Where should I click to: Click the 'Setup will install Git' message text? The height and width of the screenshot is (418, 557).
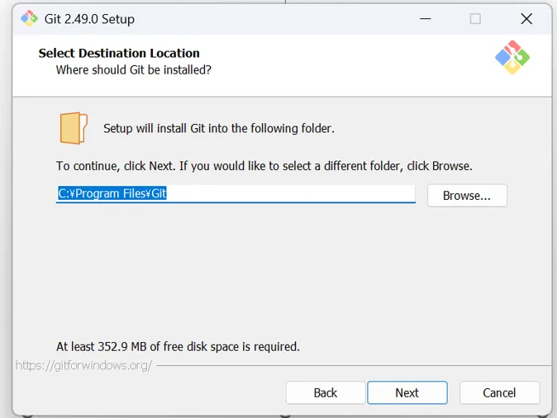point(218,128)
